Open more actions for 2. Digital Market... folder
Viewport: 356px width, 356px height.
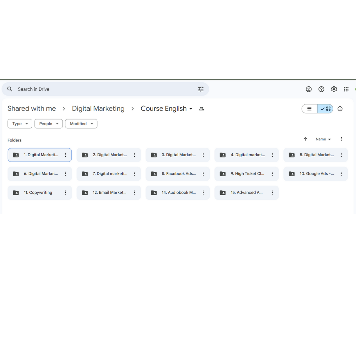134,155
